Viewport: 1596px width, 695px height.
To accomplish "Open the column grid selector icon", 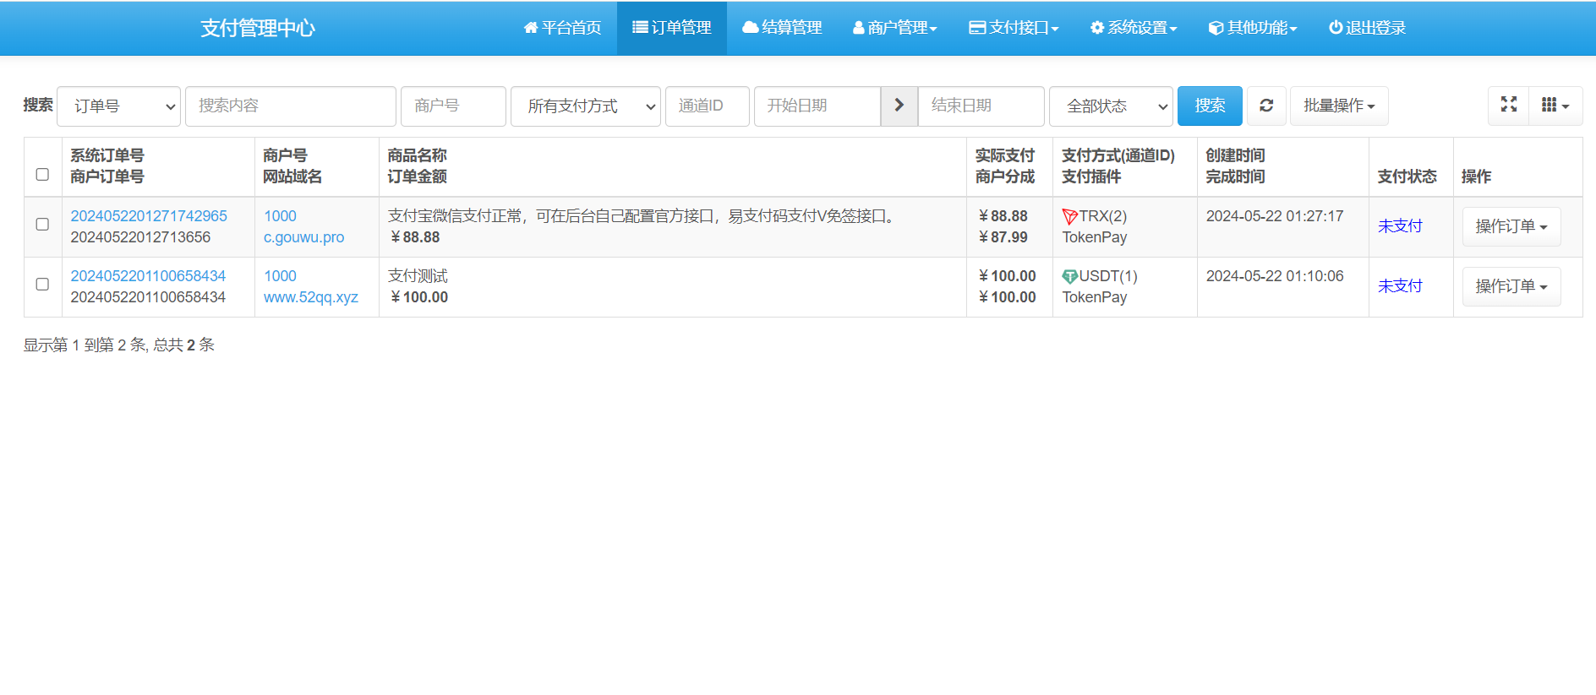I will coord(1555,106).
